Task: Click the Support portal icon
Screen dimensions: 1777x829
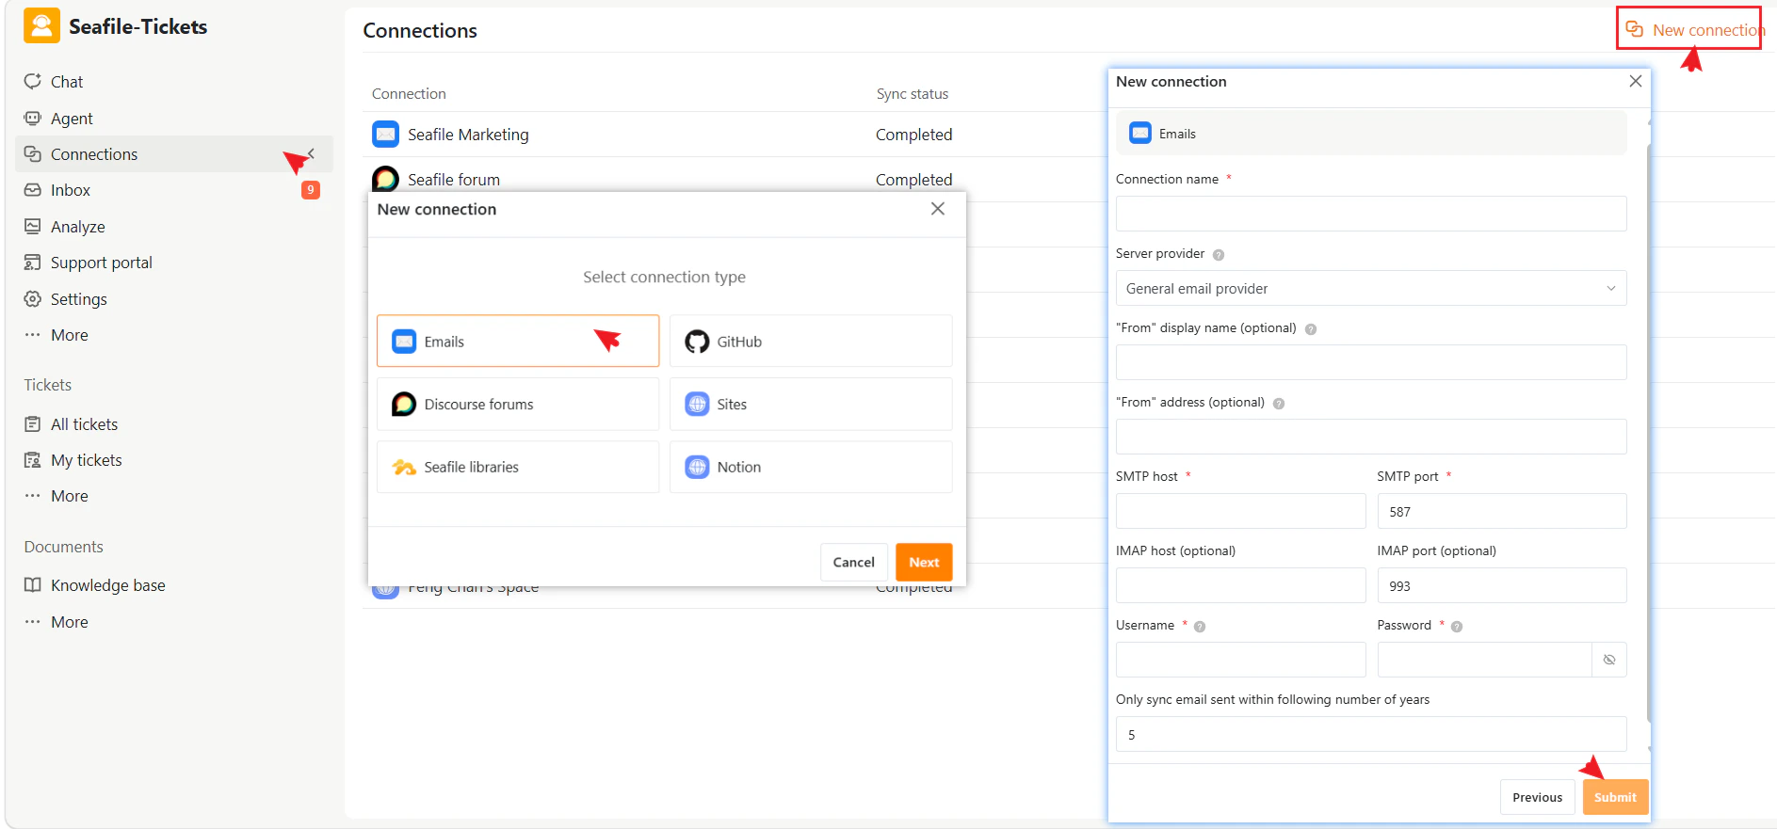Action: coord(33,263)
